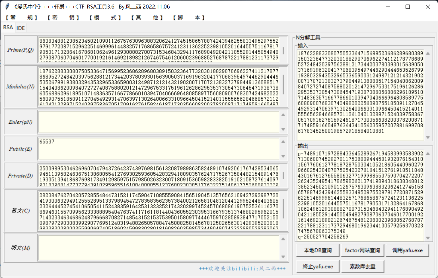Image resolution: width=438 pixels, height=278 pixels.
Task: Click scroll-up arrow of Euler(φN) field
Action: click(283, 115)
